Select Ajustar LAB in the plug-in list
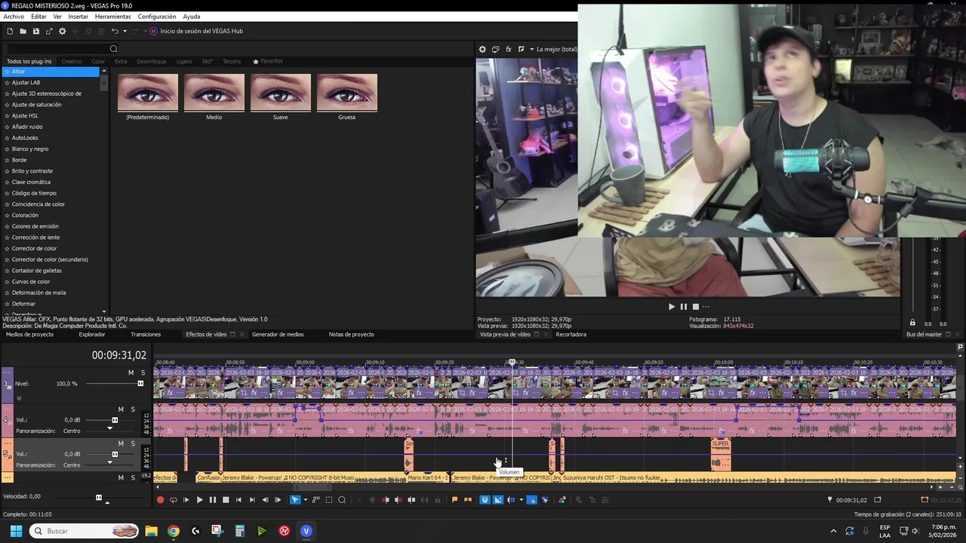Viewport: 966px width, 543px height. pyautogui.click(x=26, y=82)
